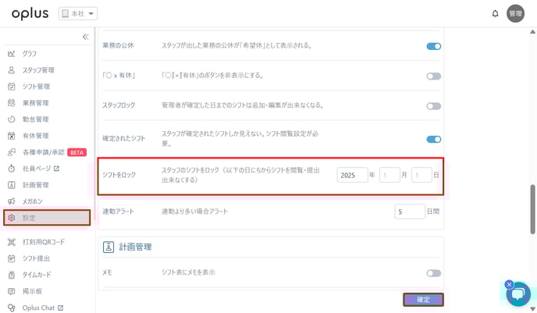537x313 pixels.
Task: Enable the メモ toggle switch
Action: pos(434,272)
